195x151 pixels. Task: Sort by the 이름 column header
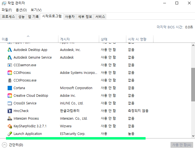coord(29,39)
